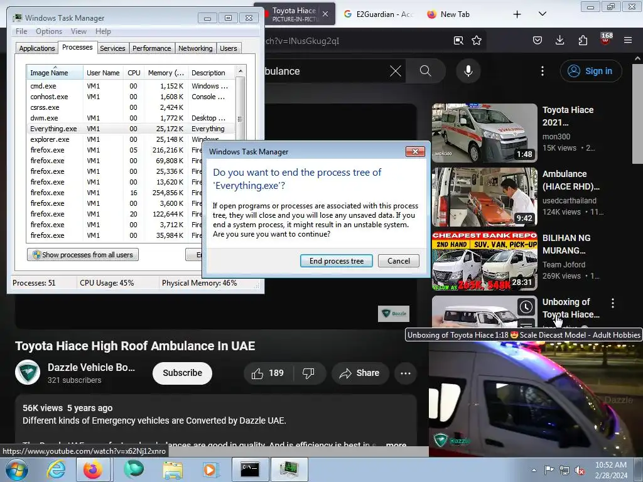The image size is (643, 482).
Task: Click Firefox icon in the taskbar
Action: point(93,469)
